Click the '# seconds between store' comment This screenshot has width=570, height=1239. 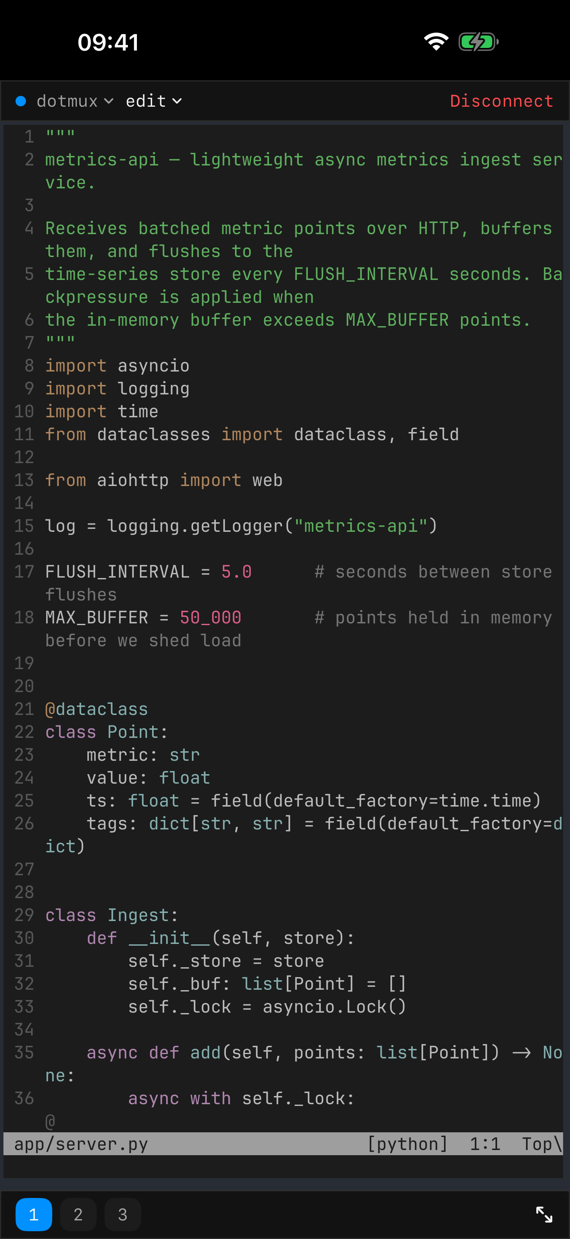click(433, 572)
